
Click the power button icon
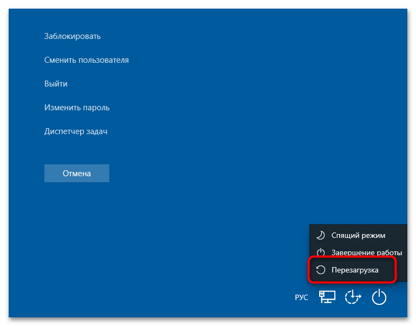[379, 297]
